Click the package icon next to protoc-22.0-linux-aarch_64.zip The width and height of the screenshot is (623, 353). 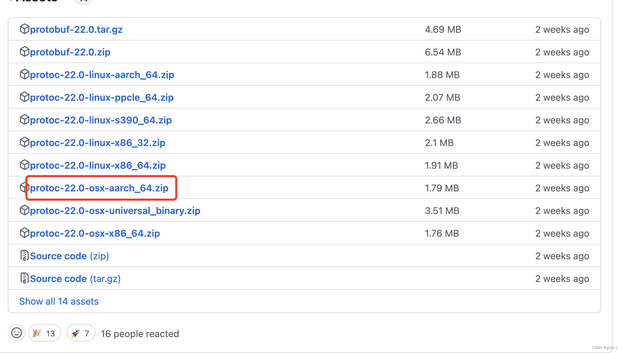coord(25,74)
